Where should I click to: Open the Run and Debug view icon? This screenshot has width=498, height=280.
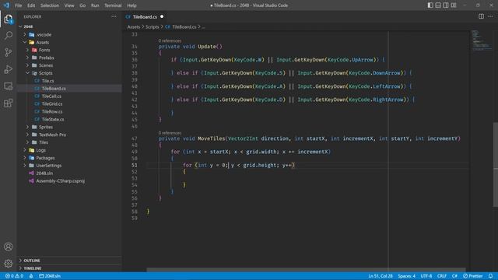[x=9, y=69]
